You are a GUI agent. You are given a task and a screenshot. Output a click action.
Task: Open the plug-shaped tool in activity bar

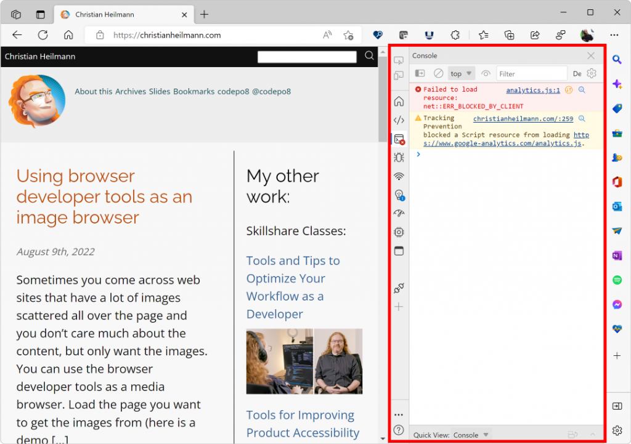point(399,288)
